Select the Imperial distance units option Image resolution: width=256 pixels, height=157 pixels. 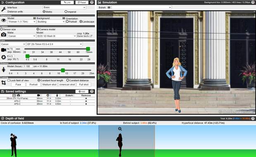66,12
